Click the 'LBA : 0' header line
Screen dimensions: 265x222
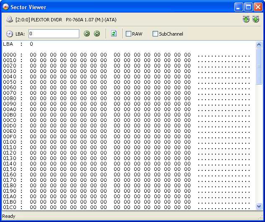click(x=18, y=44)
